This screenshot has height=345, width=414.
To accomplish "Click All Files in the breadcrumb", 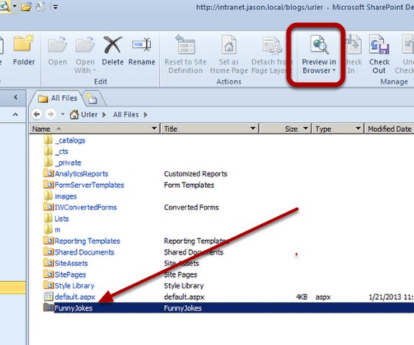I will click(x=126, y=114).
